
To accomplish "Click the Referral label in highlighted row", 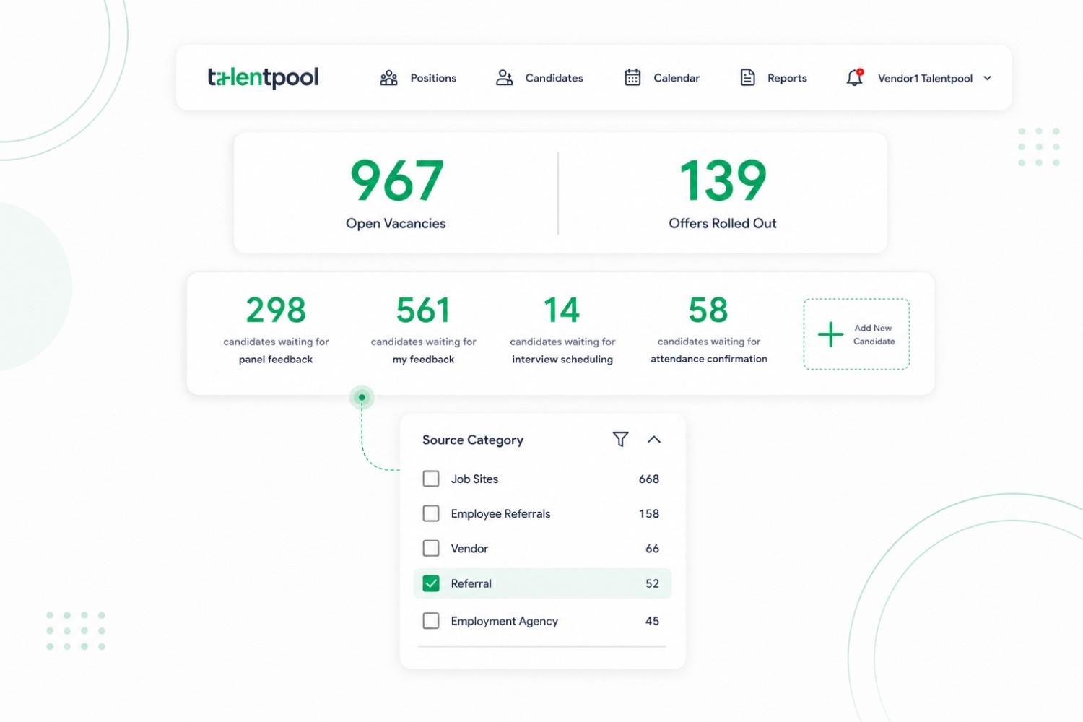I will [471, 583].
